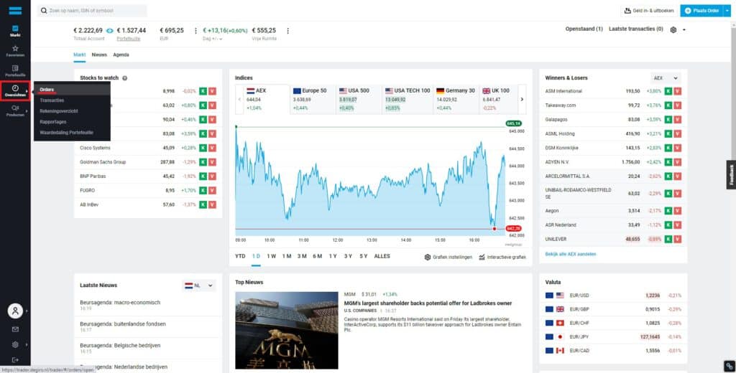Click red V sell button for UNILEVER
736x373 pixels.
[677, 239]
